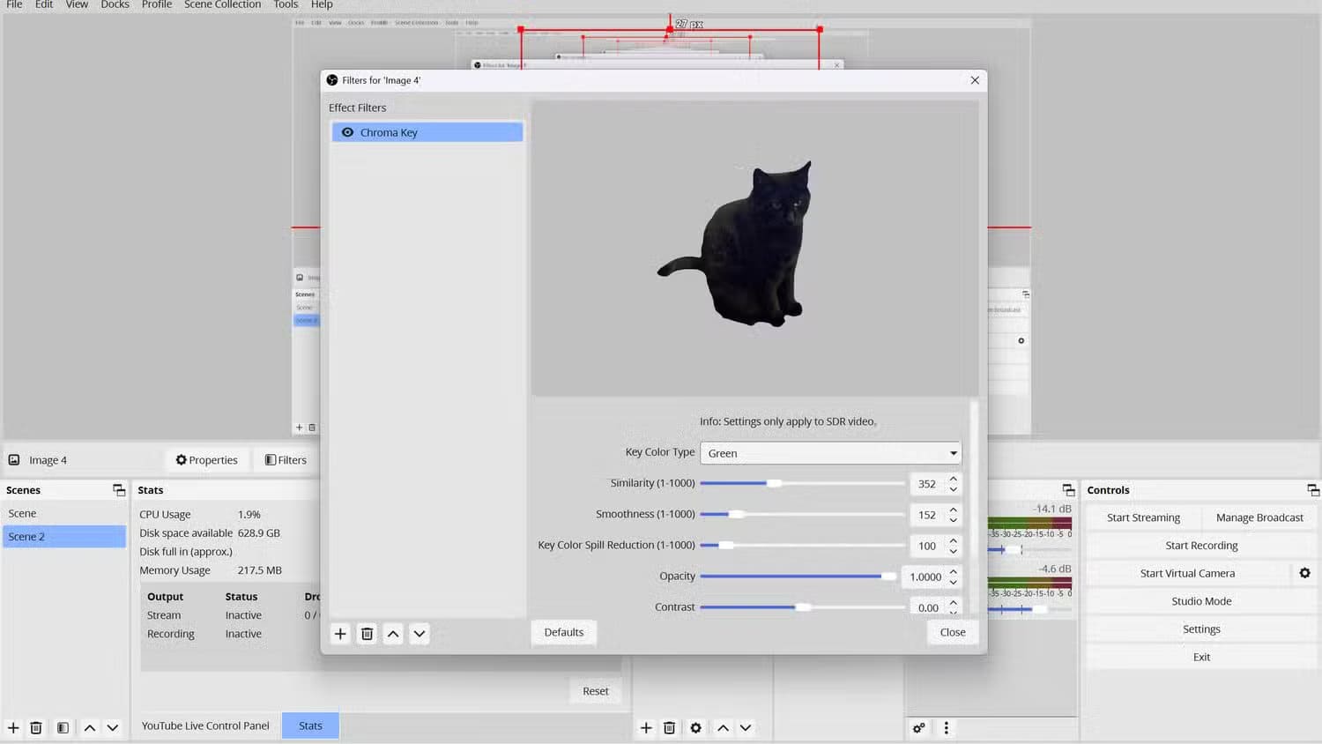Click the Smoothness value field 152

pos(927,515)
